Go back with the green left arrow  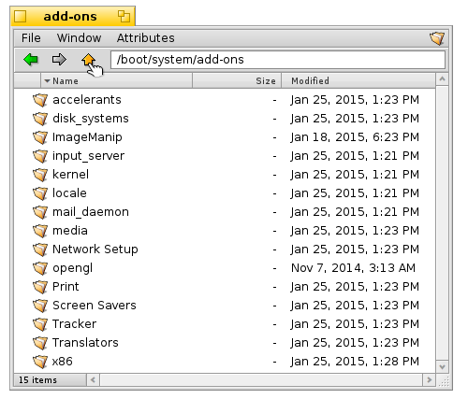point(31,59)
